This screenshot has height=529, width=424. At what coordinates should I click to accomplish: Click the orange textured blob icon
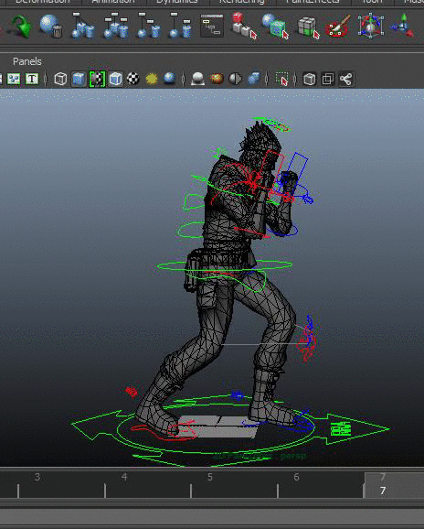(x=217, y=79)
